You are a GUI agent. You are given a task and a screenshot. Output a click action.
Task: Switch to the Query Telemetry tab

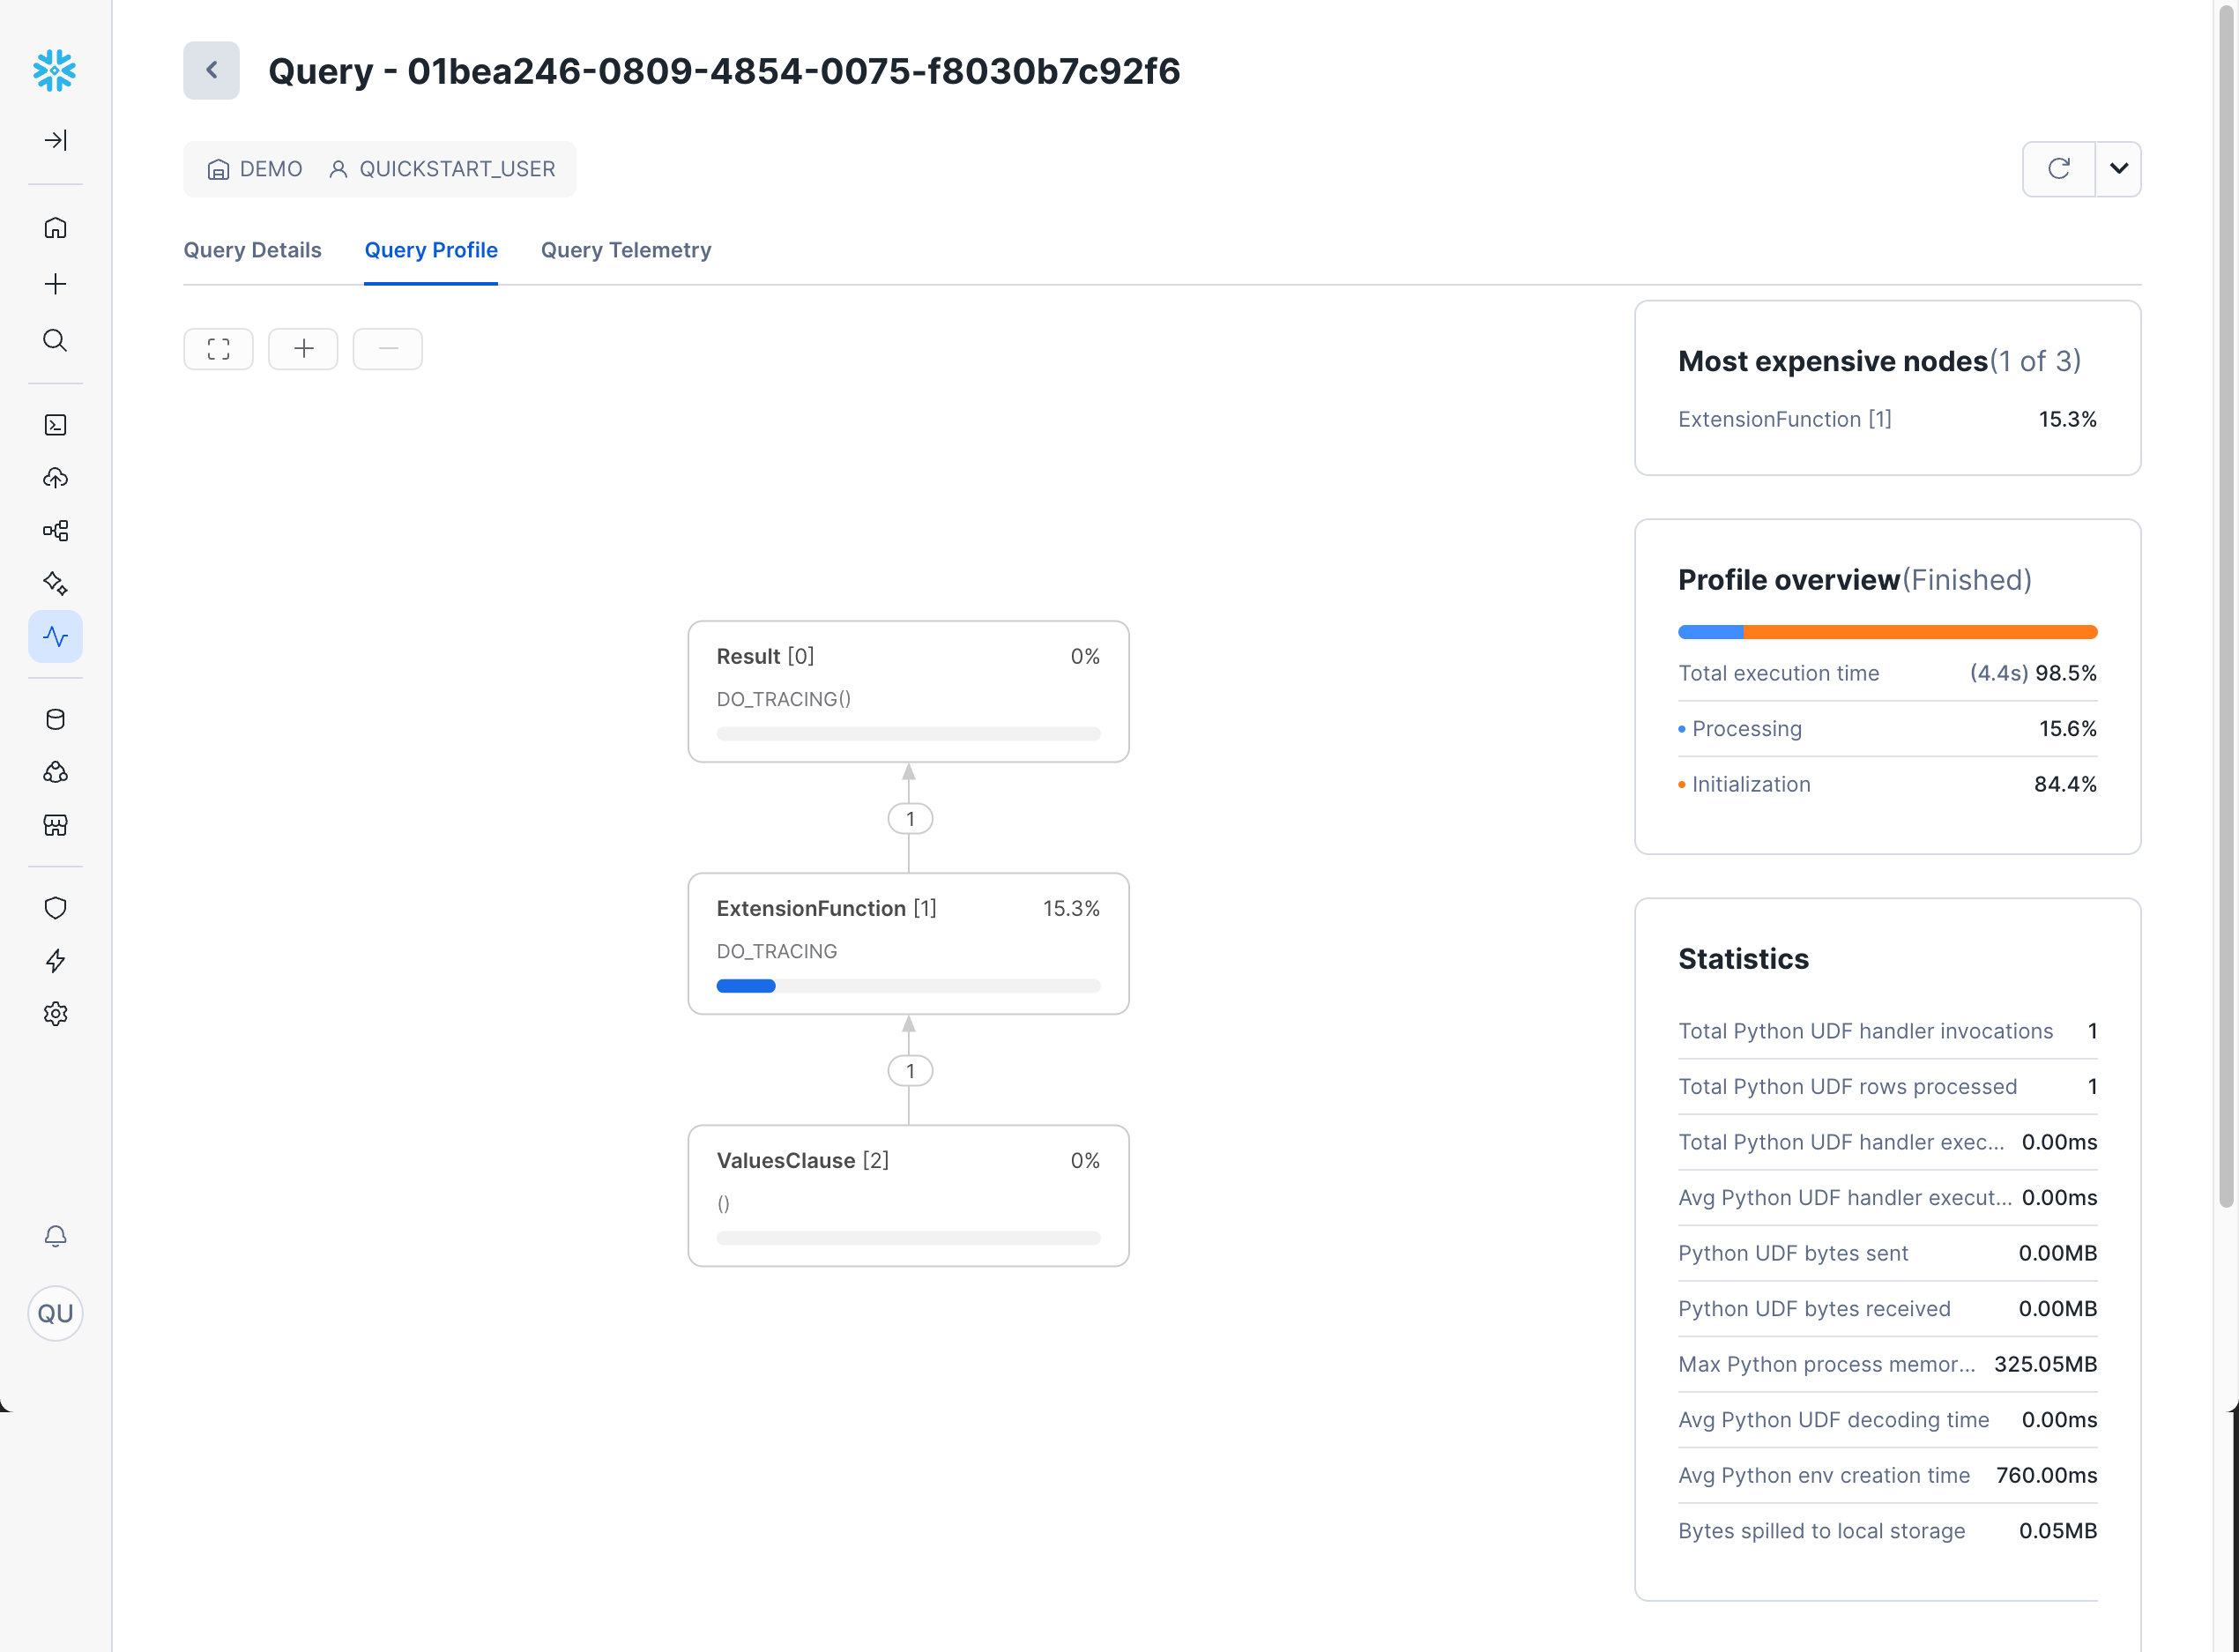point(626,250)
